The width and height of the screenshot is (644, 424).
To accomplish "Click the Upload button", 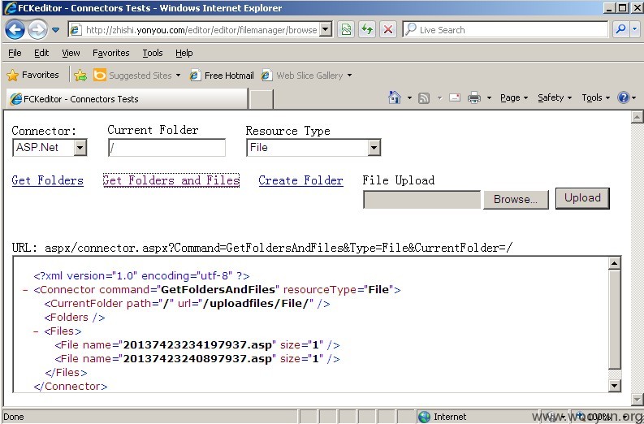I will pyautogui.click(x=582, y=198).
